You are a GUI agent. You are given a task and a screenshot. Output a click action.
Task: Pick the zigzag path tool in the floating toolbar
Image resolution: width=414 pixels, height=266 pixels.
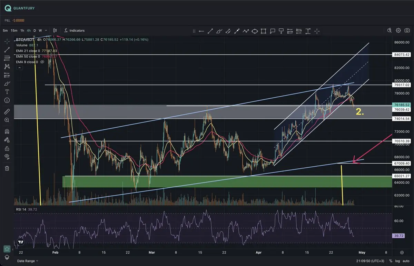click(246, 31)
